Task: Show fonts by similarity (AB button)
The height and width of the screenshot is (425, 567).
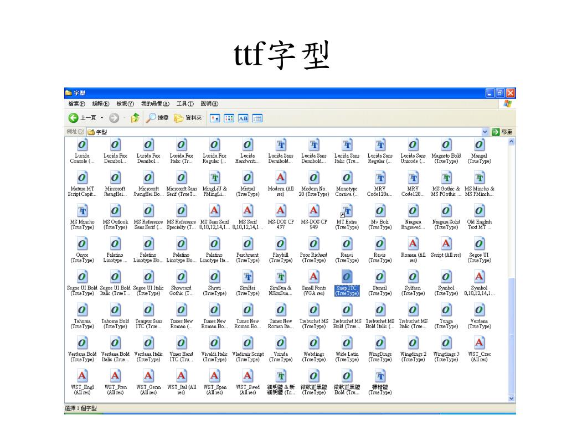Action: click(243, 118)
